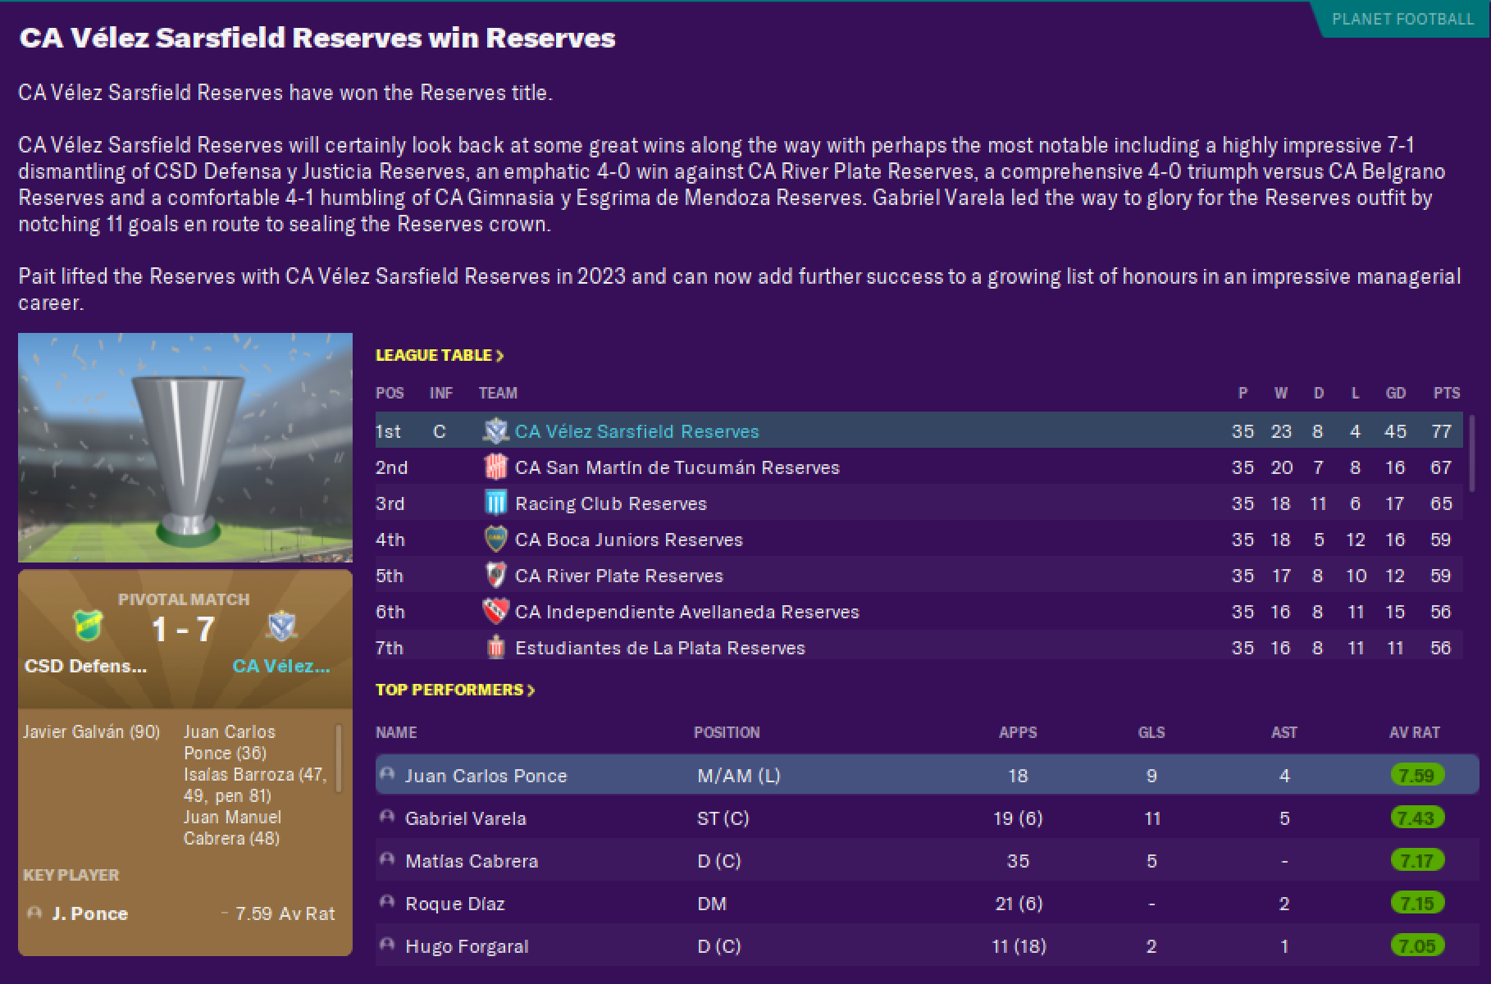Click the CSD Defensa badge in pivotal match
1491x984 pixels.
pos(86,626)
